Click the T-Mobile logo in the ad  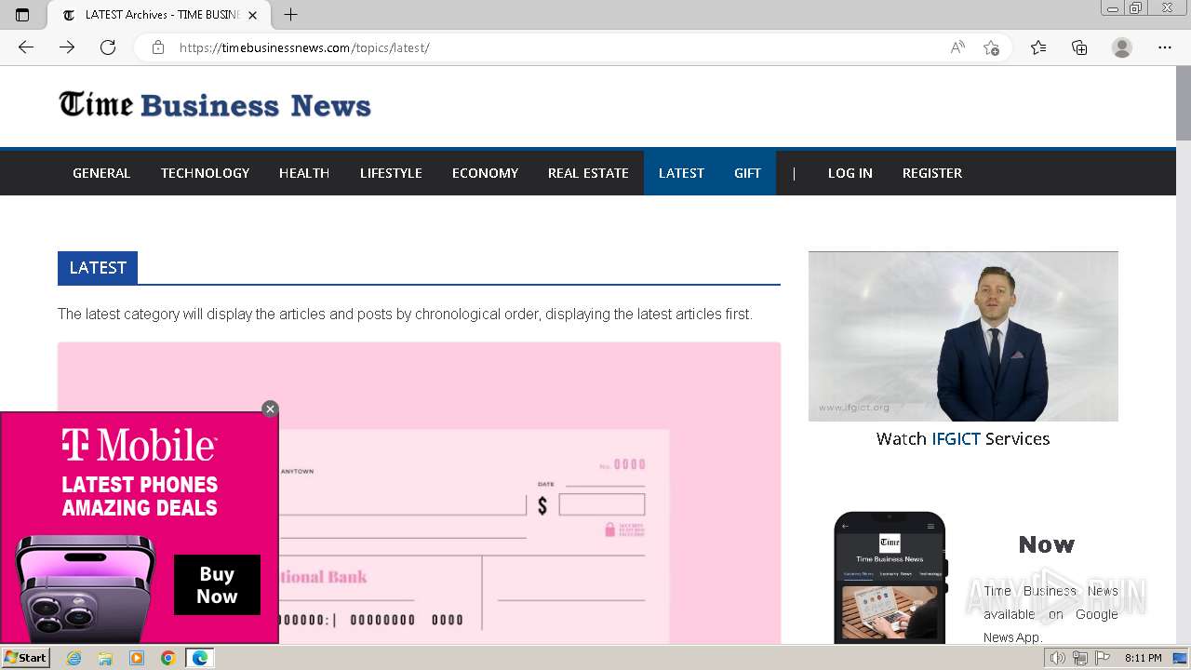(x=140, y=446)
